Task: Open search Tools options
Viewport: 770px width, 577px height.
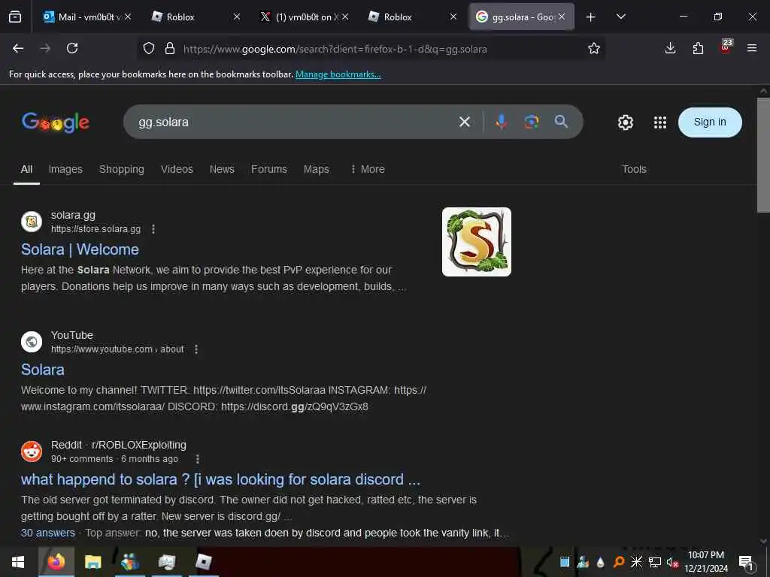Action: (x=634, y=169)
